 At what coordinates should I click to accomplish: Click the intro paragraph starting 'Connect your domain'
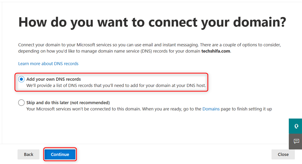pyautogui.click(x=149, y=48)
